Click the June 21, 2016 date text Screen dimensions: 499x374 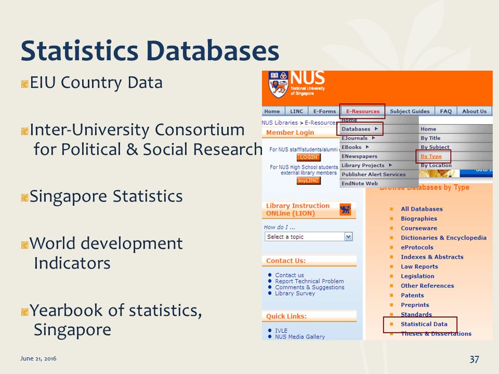(38, 358)
